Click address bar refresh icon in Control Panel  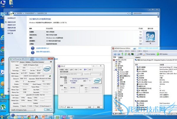(130, 14)
